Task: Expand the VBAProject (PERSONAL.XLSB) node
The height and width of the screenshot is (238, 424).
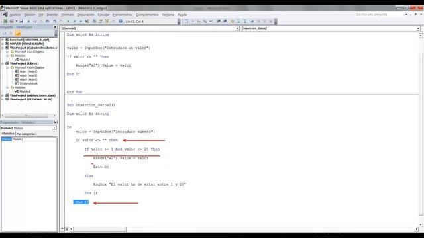Action: point(3,99)
